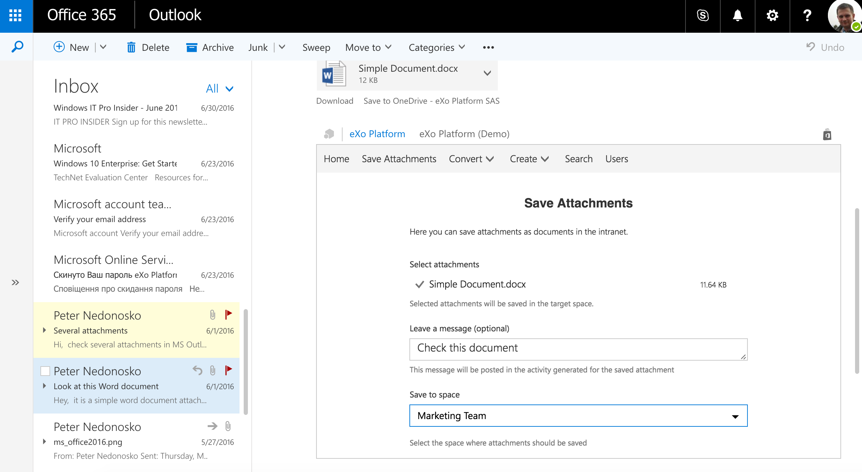This screenshot has width=862, height=472.
Task: Switch to the eXo Platform add-in tab
Action: 377,134
